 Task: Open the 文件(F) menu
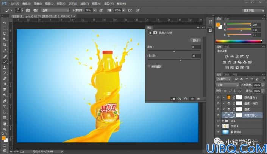coord(15,3)
